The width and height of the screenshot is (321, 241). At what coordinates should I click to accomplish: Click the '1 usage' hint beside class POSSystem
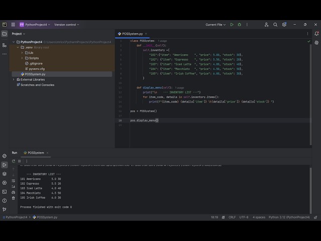[x=163, y=41]
